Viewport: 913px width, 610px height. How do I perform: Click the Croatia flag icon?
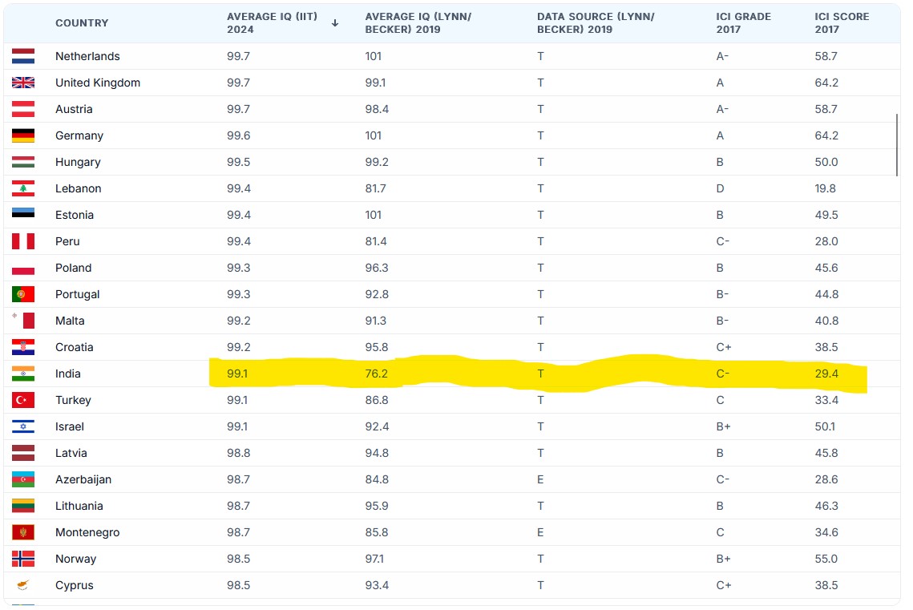click(x=22, y=347)
